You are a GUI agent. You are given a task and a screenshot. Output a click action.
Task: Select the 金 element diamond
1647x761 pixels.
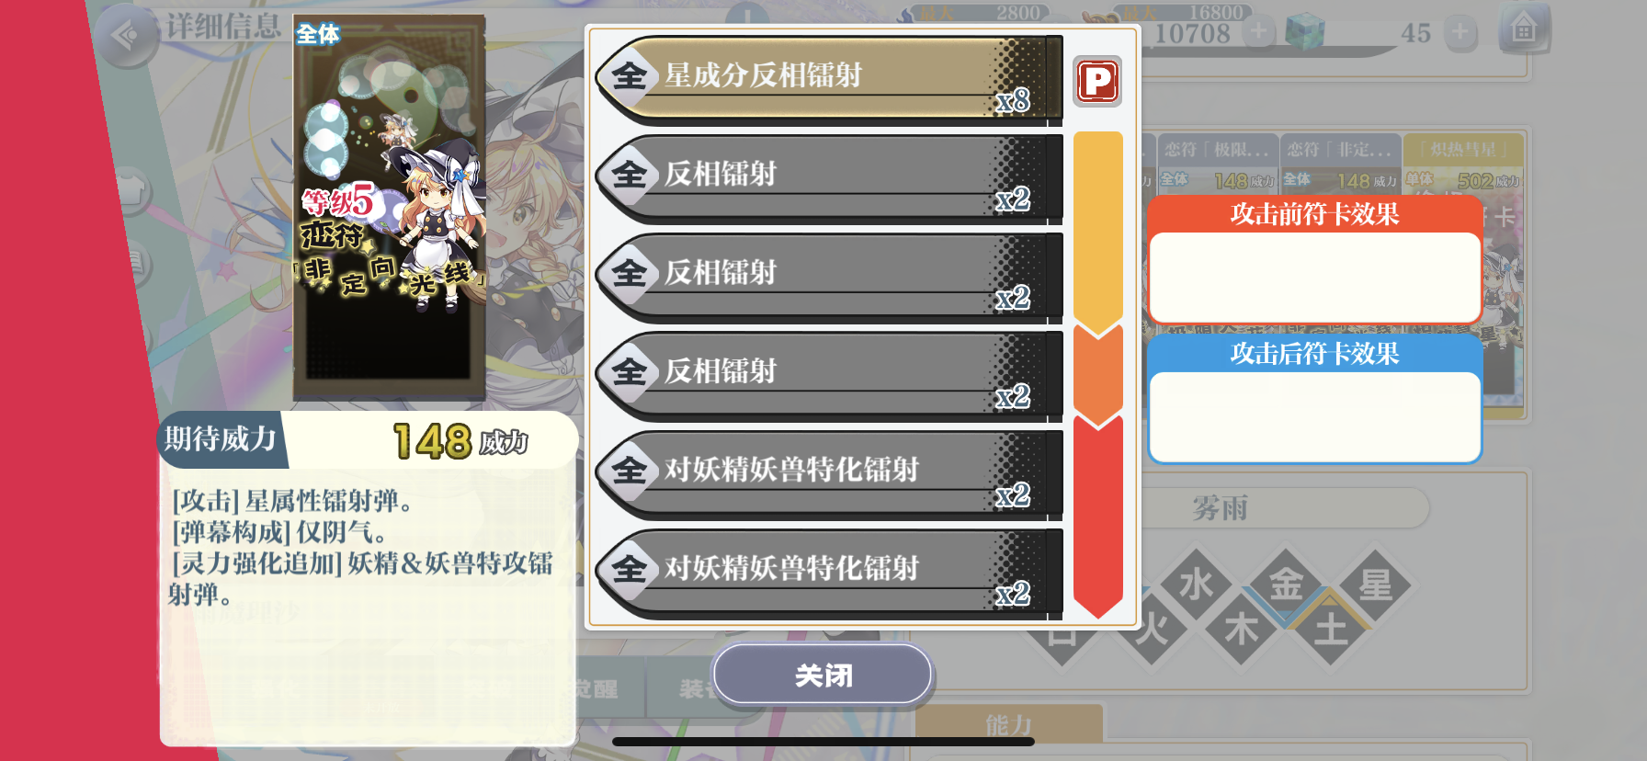pos(1286,584)
